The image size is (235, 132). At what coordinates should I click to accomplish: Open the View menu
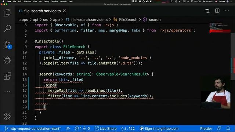[35, 1]
